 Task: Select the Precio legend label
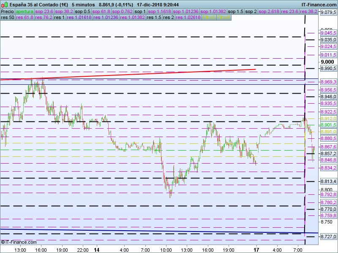(x=8, y=12)
